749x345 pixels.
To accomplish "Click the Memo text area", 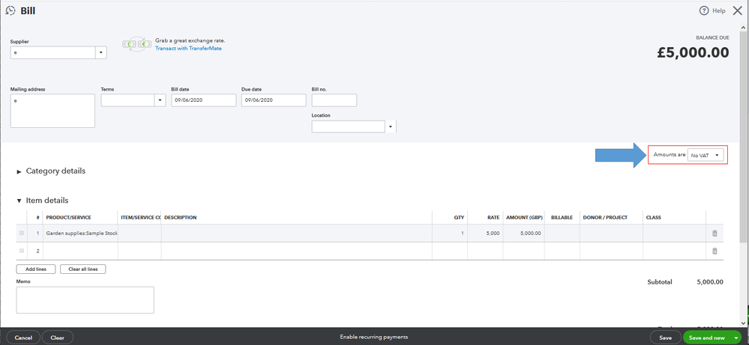I will (x=85, y=300).
